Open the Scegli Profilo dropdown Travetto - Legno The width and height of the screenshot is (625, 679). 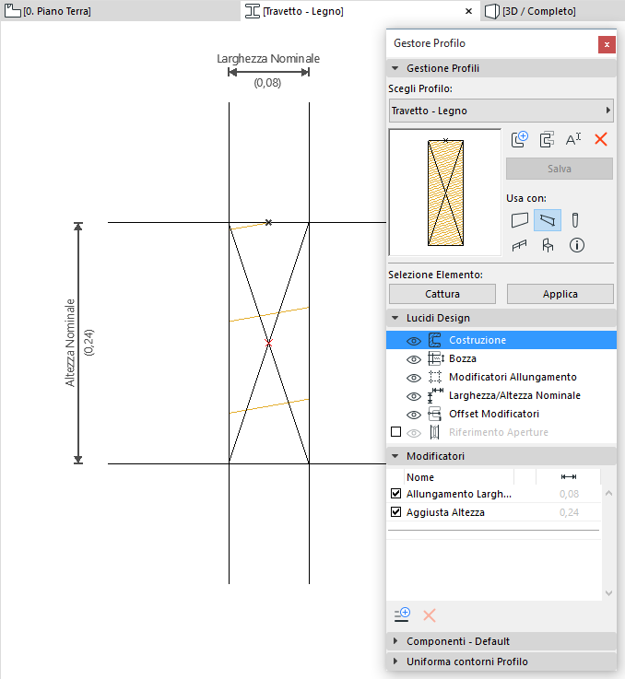pos(501,111)
